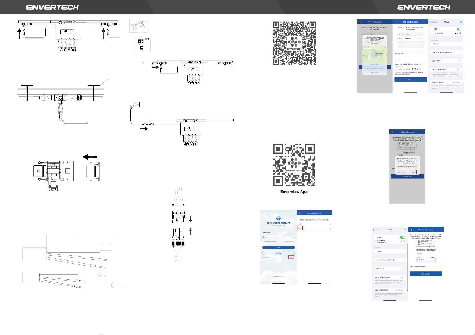Choose Allow While Using App option
This screenshot has width=475, height=335.
[x=375, y=69]
